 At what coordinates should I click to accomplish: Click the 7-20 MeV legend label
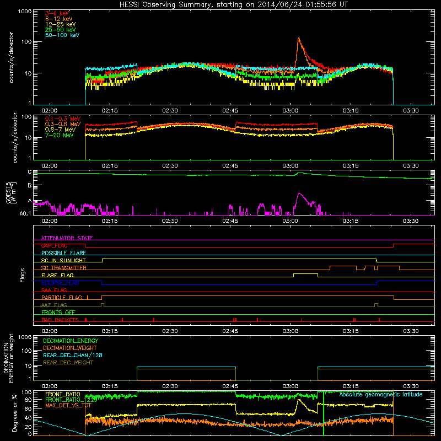60,135
